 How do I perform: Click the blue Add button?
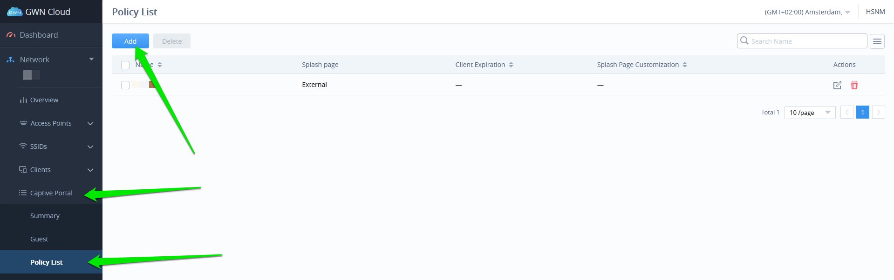(130, 41)
